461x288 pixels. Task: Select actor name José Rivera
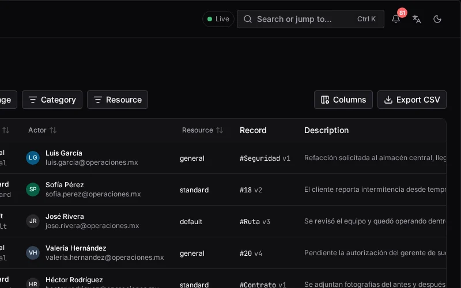[x=65, y=217]
